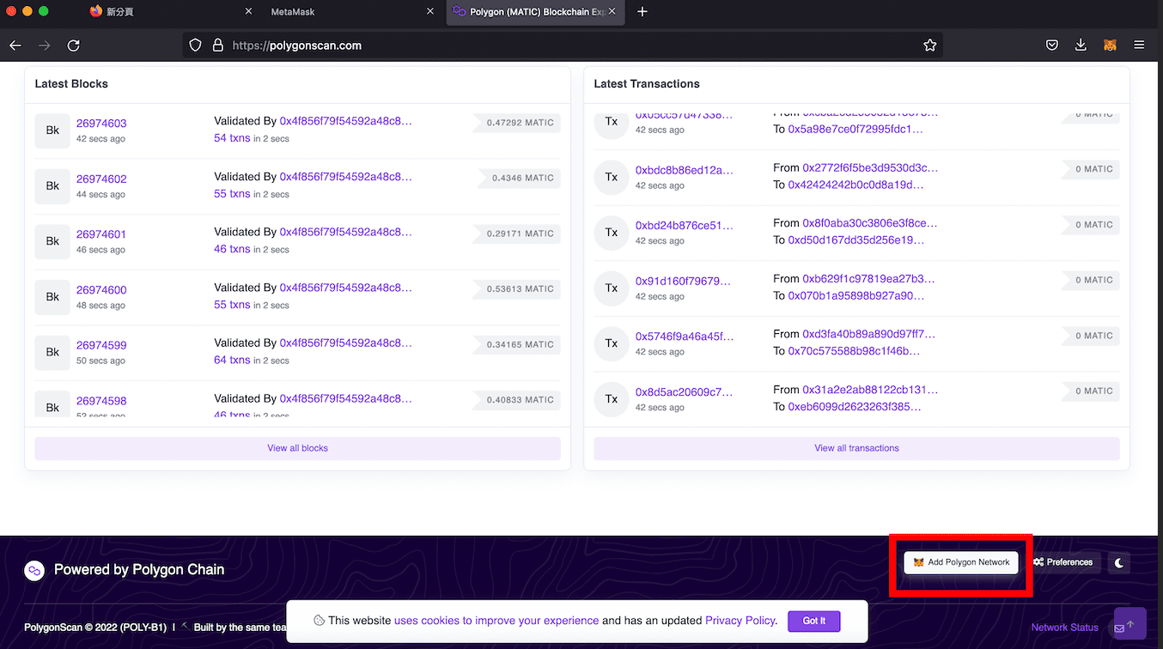Switch to the 新分頁 tab
The width and height of the screenshot is (1163, 649).
[171, 12]
